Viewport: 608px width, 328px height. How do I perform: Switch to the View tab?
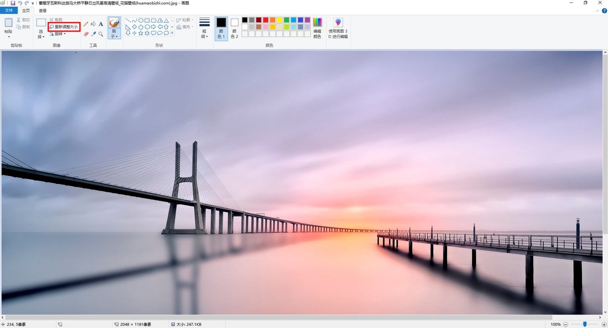point(43,11)
